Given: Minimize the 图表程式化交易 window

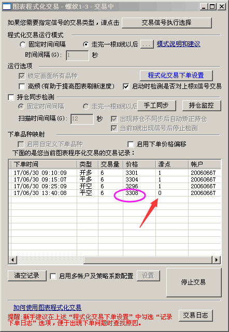Looking at the screenshot, I should [x=204, y=7].
